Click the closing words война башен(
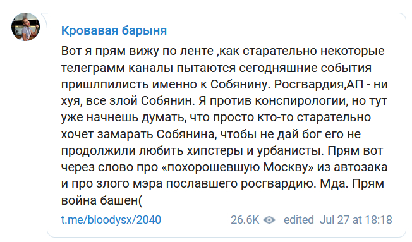Viewport: 412px width, 242px height. [102, 201]
